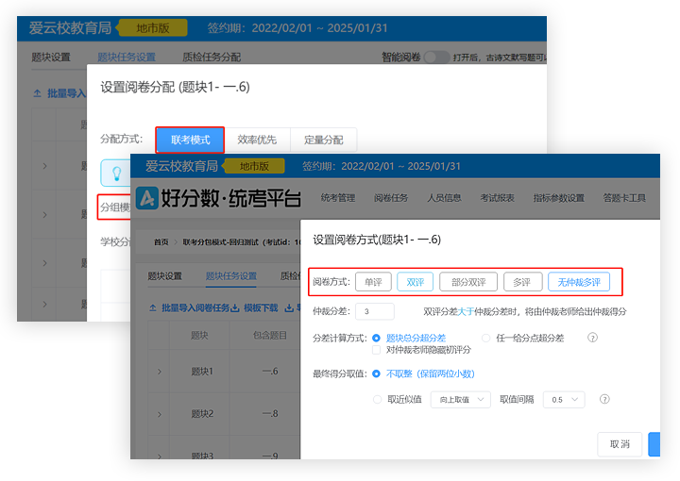This screenshot has width=680, height=481.
Task: Open the 向上取值 dropdown
Action: tap(460, 400)
